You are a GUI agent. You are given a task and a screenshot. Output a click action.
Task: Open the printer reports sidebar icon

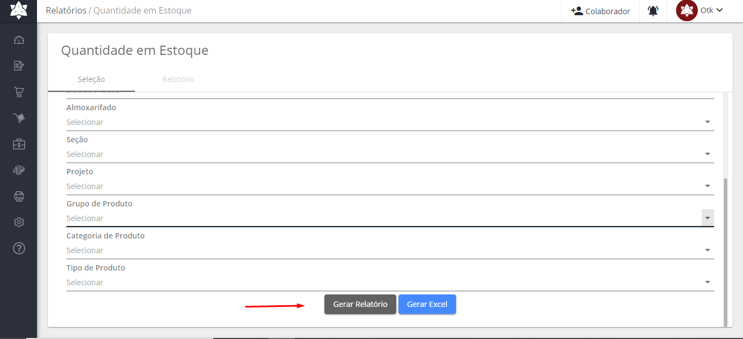tap(19, 196)
